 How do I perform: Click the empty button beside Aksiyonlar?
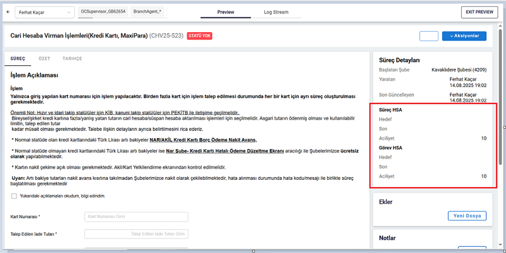[x=428, y=36]
